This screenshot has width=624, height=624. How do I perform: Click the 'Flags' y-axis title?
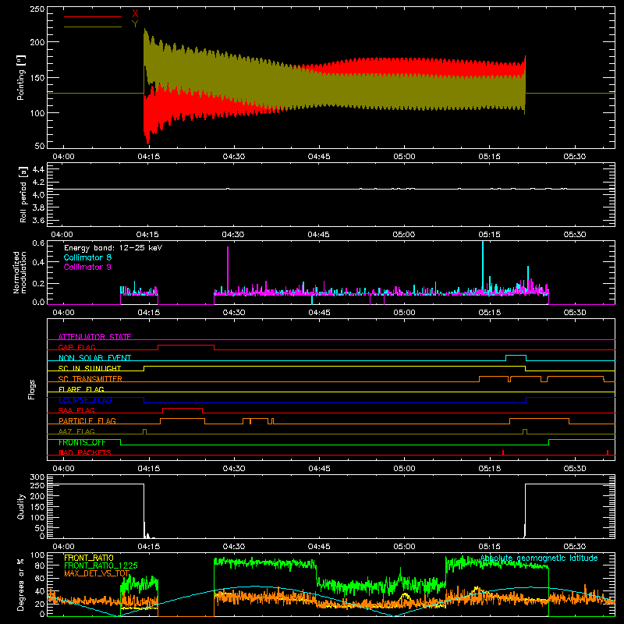pyautogui.click(x=32, y=389)
